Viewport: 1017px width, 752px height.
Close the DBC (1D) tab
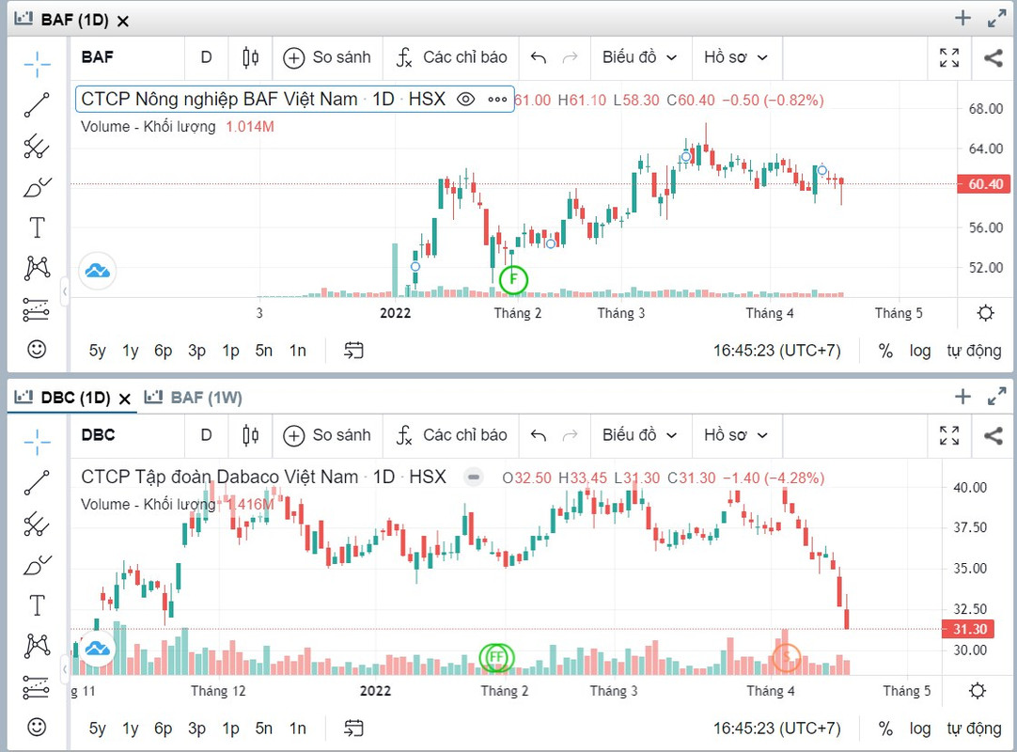tap(125, 399)
